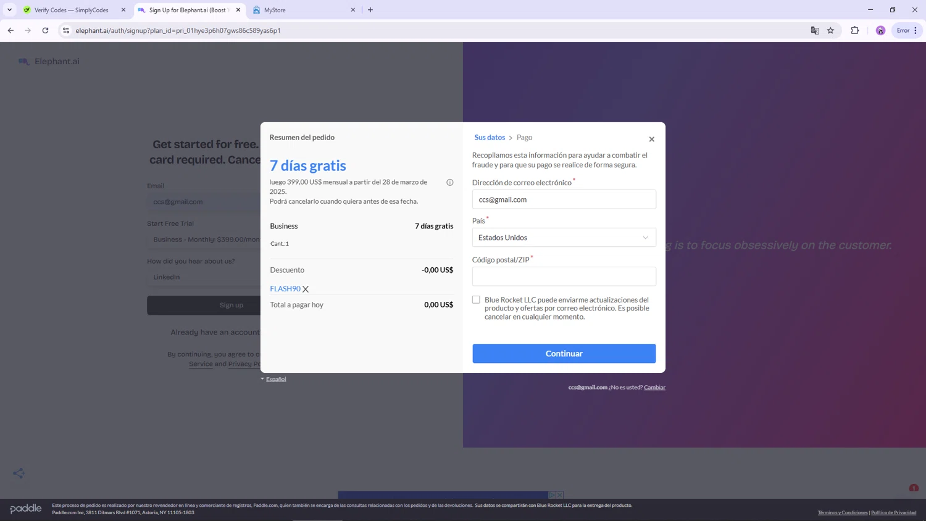This screenshot has width=926, height=521.
Task: Click the email address field in modal
Action: [x=564, y=199]
